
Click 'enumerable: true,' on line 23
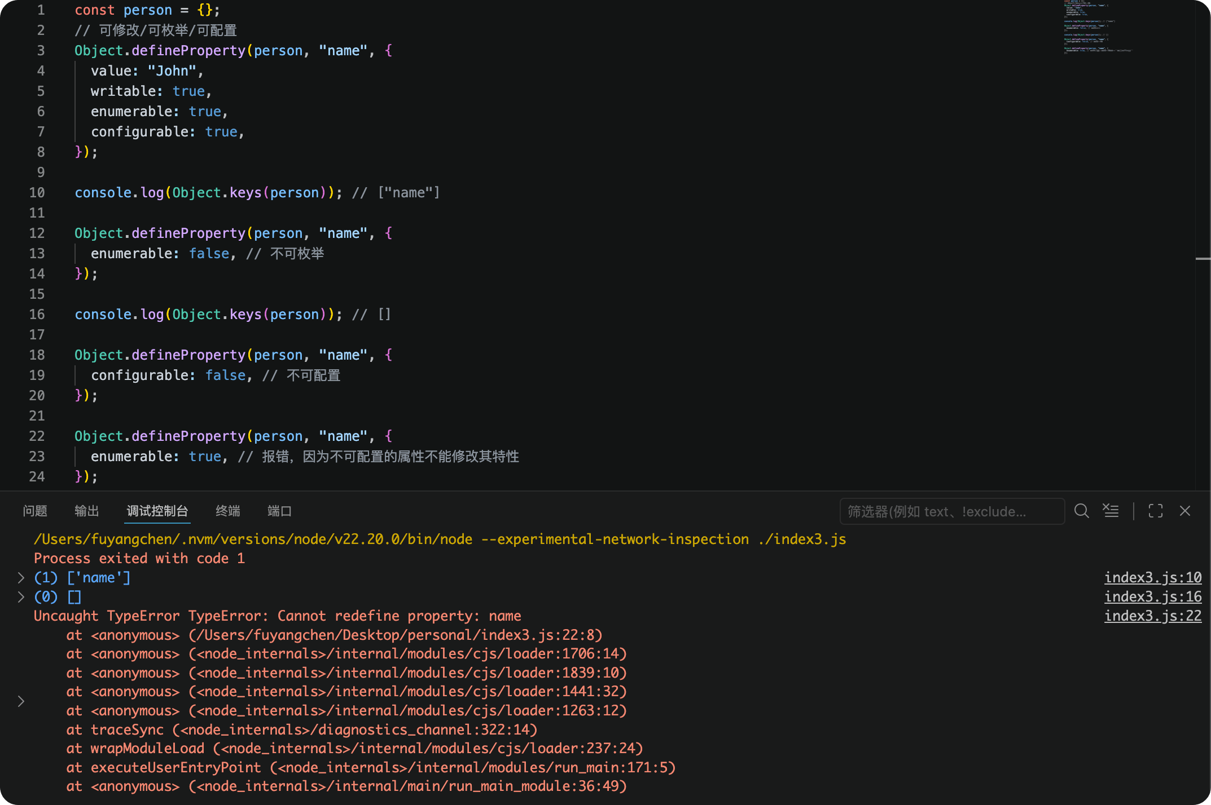click(159, 457)
